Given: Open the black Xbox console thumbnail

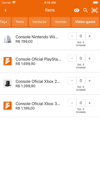Looking at the screenshot, I should [x=7, y=83].
